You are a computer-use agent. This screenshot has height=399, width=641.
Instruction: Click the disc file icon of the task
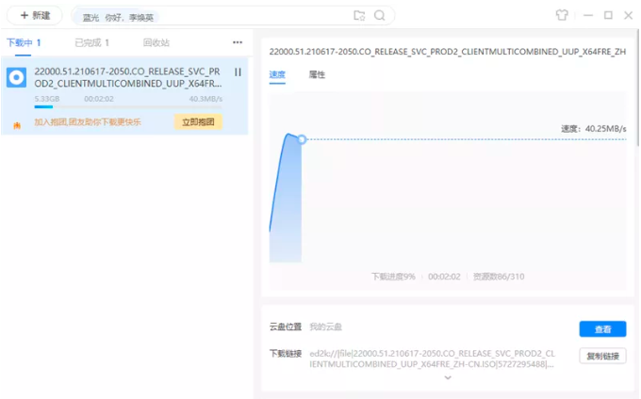coord(16,78)
